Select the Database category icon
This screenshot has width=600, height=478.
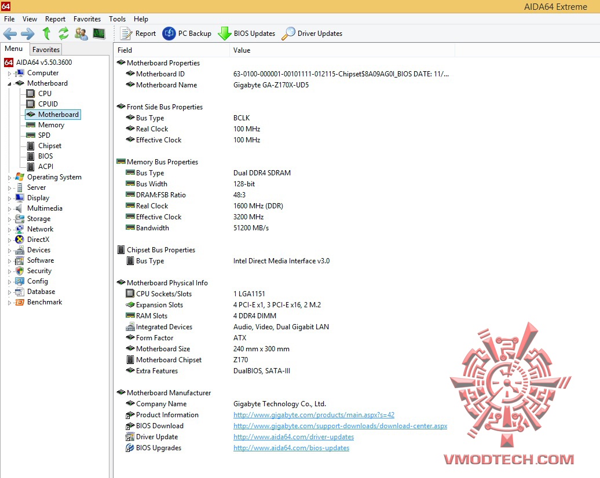(20, 292)
